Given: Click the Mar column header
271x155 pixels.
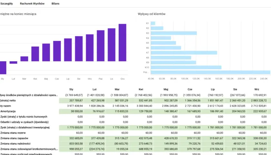Looking at the screenshot, I should [x=117, y=89].
